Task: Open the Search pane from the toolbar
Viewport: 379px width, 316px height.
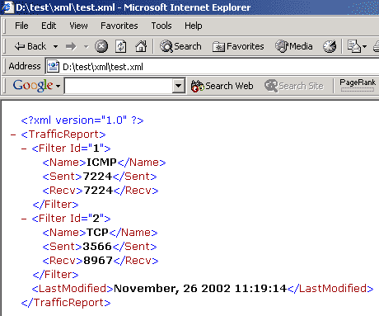Action: (180, 46)
